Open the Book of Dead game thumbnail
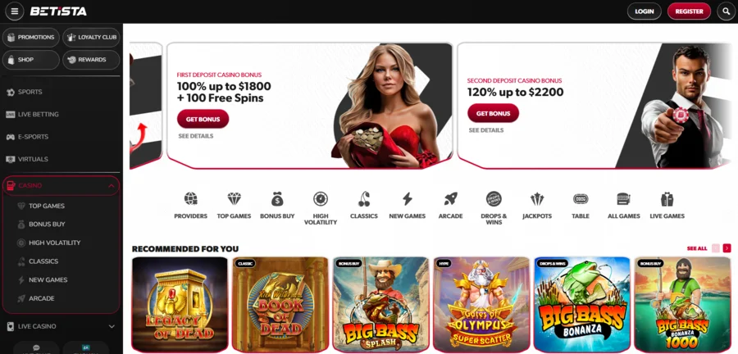 pos(280,305)
